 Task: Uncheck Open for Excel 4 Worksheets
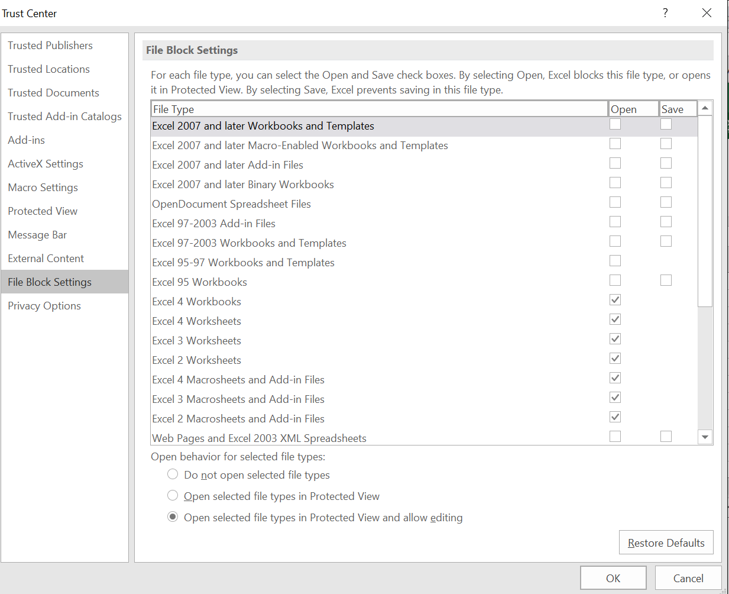615,319
